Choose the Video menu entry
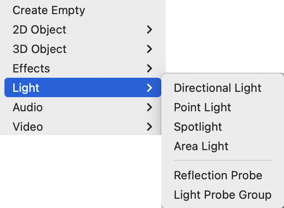The image size is (284, 208). [x=27, y=127]
